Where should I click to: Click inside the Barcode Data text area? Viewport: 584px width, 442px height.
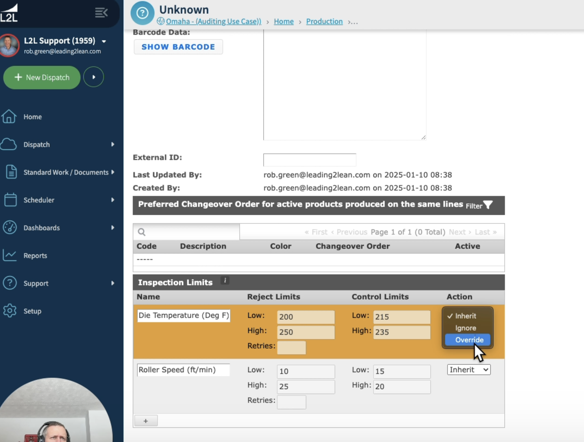point(345,85)
